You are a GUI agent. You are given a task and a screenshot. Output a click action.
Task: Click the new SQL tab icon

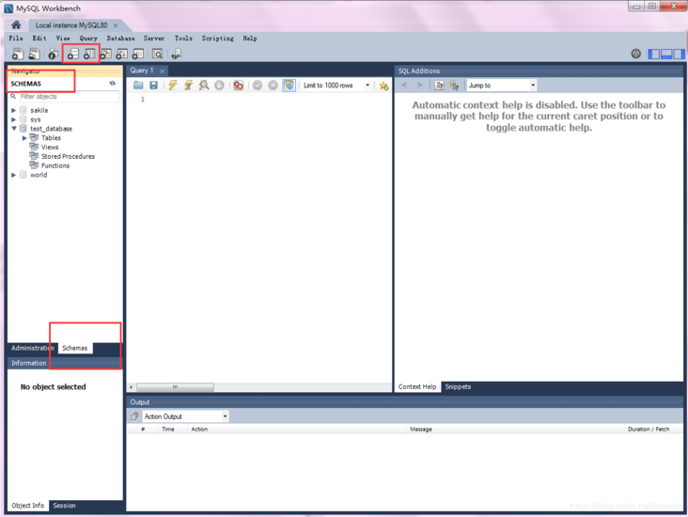click(x=18, y=54)
